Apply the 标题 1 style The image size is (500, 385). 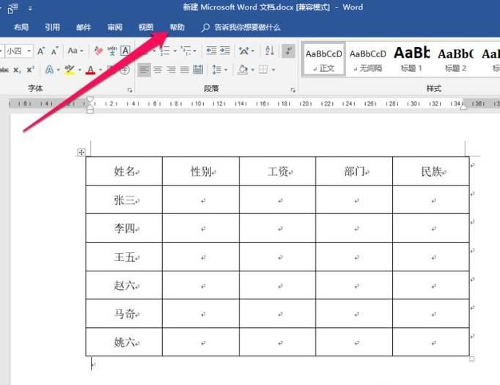point(412,59)
